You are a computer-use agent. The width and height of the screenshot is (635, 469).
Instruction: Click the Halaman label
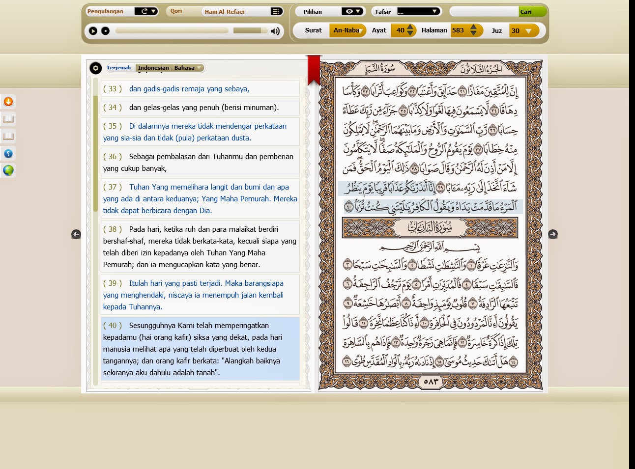point(434,30)
